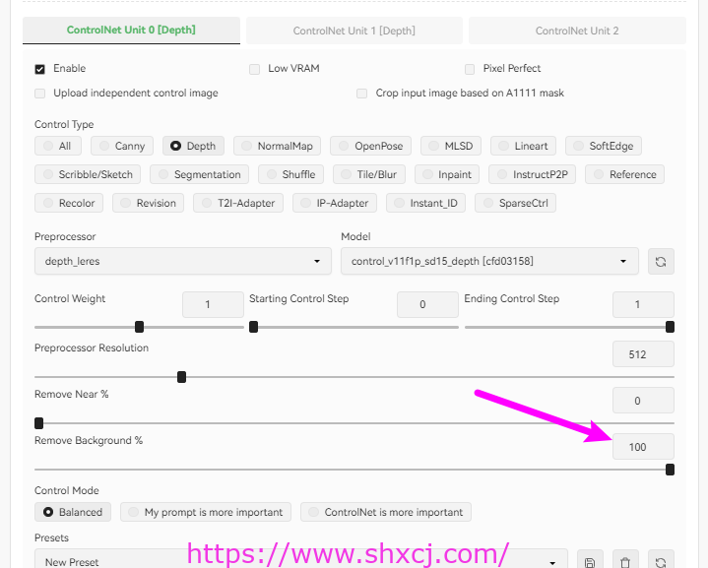Switch to ControlNet Unit 0 [Depth] tab
The height and width of the screenshot is (568, 708).
(131, 31)
